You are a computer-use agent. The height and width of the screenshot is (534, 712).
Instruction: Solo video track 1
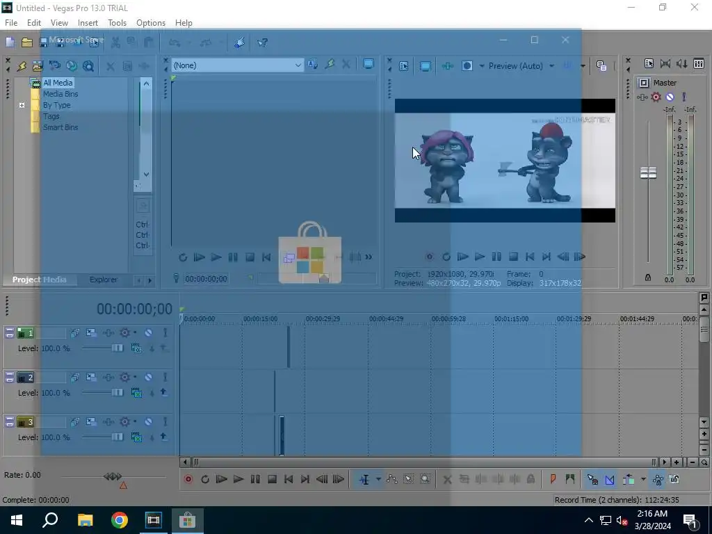165,333
